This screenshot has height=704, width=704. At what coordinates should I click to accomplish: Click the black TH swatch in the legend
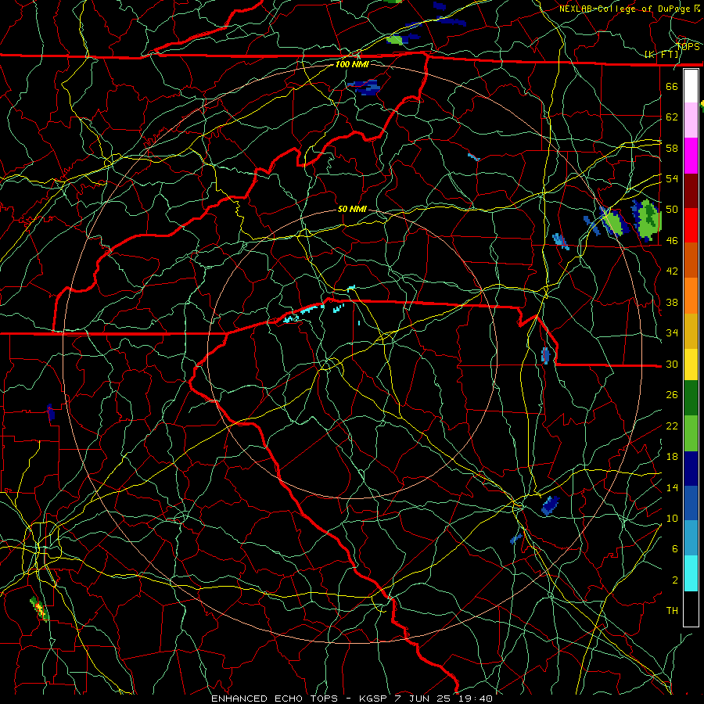tap(691, 609)
